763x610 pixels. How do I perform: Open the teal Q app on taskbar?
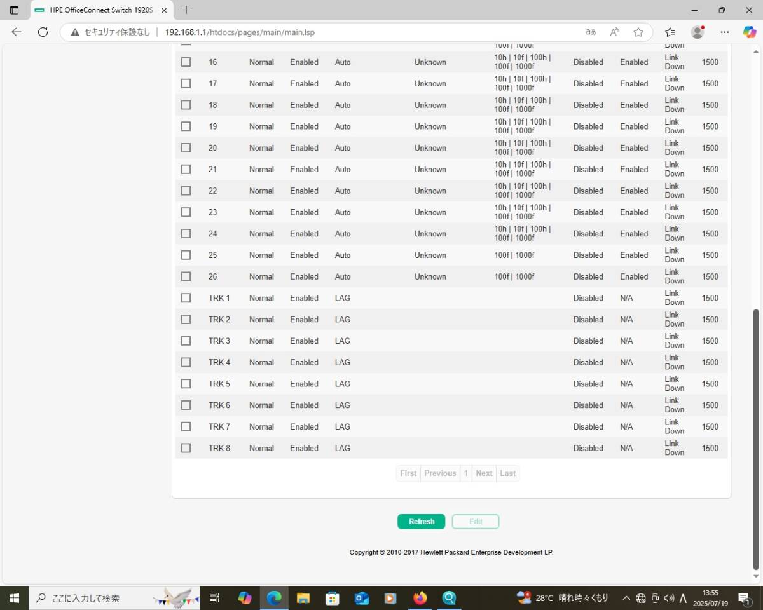click(x=449, y=598)
